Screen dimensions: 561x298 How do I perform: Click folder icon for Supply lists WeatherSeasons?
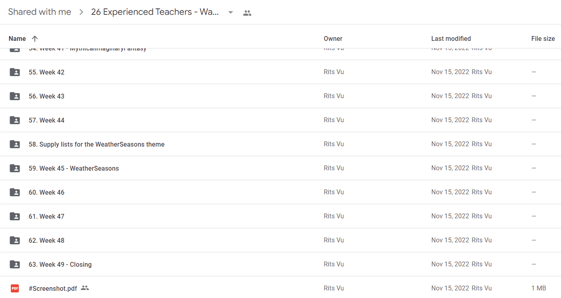tap(15, 144)
